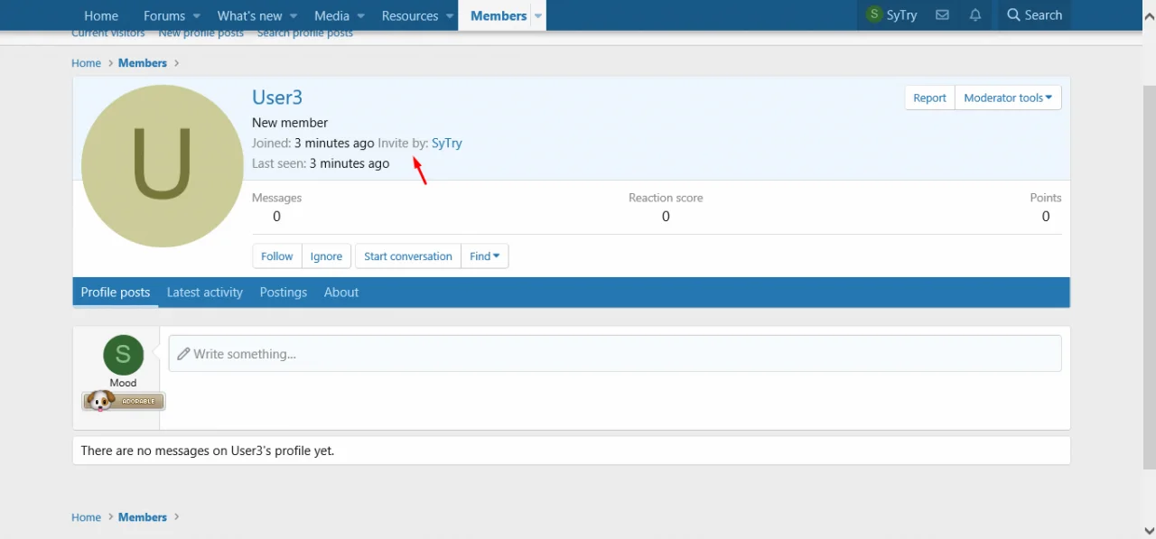Click the green S avatar beside post box

(x=124, y=355)
